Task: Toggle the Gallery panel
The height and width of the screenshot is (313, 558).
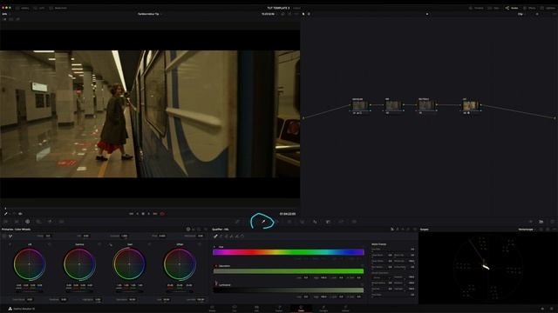Action: 23,8
